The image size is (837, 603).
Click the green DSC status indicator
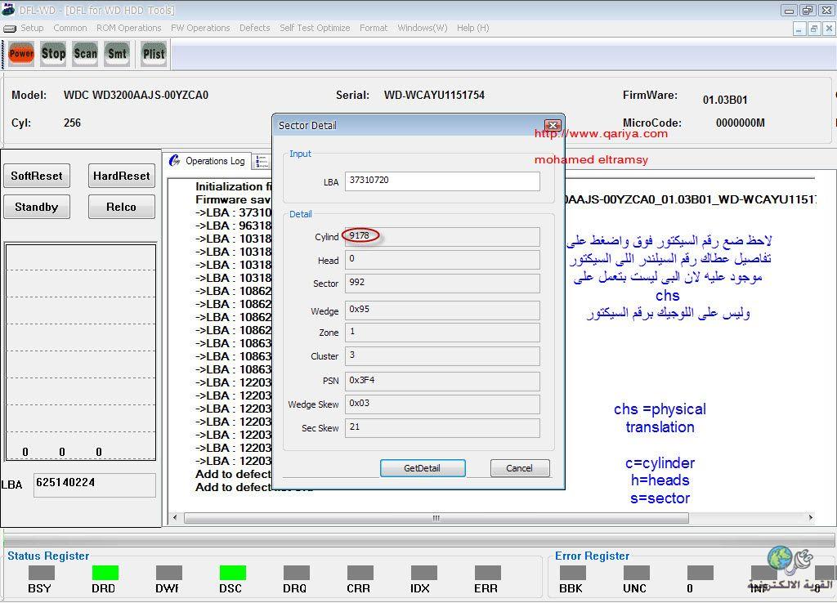(x=233, y=573)
